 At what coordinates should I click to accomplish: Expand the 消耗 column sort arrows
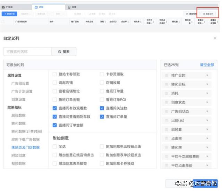(x=105, y=21)
